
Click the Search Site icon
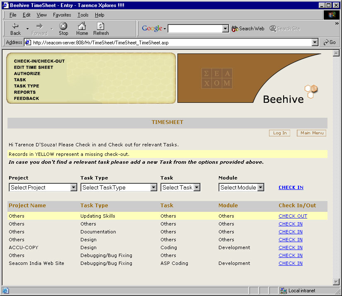[x=285, y=29]
